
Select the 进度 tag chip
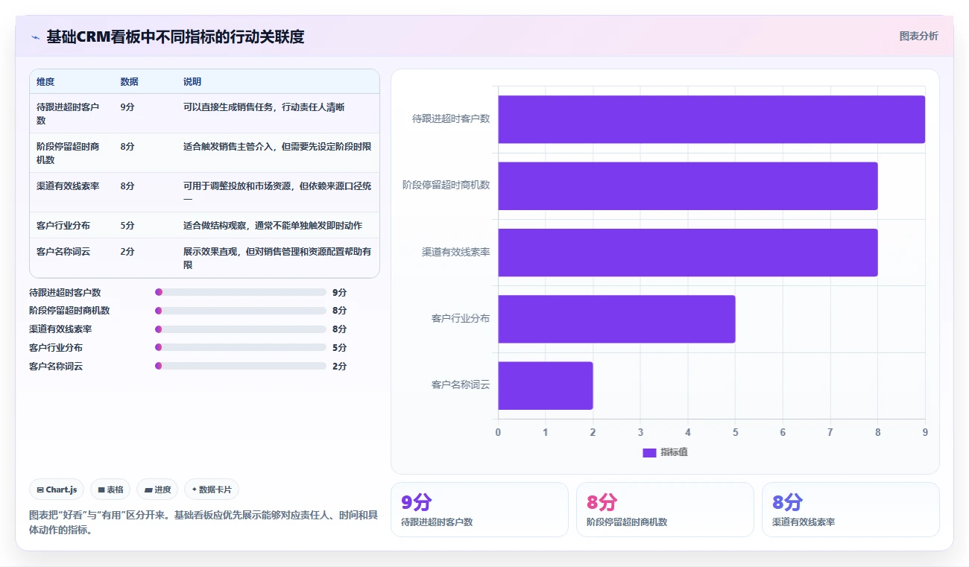point(157,490)
